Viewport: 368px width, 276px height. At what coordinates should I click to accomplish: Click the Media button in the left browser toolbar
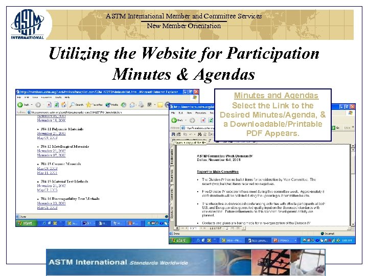coord(112,105)
